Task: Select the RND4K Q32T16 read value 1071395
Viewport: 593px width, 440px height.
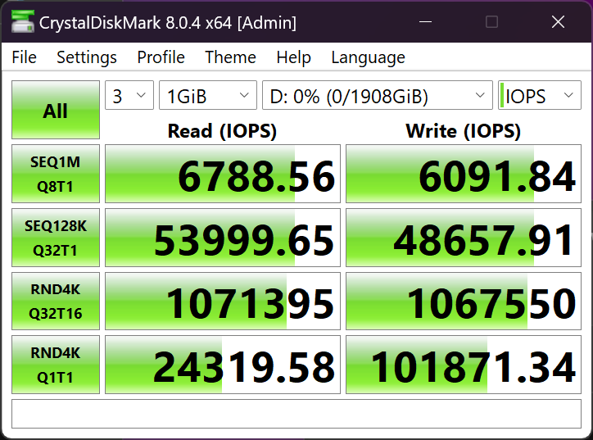Action: point(223,302)
